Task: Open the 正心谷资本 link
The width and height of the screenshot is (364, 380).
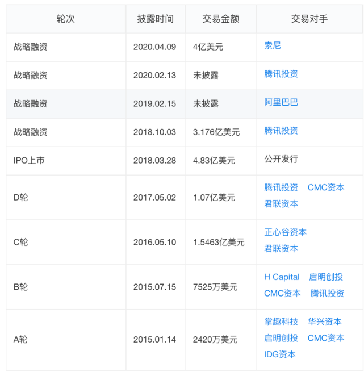Action: pos(285,232)
